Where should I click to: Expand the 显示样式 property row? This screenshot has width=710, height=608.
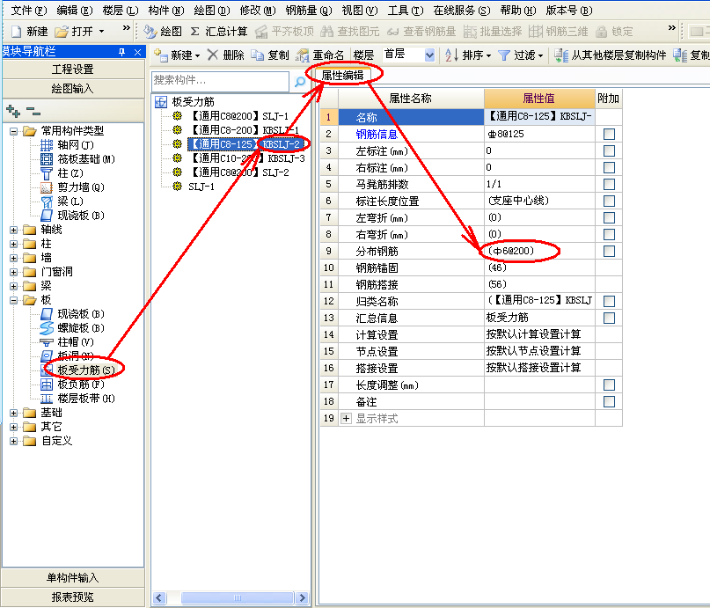[346, 418]
